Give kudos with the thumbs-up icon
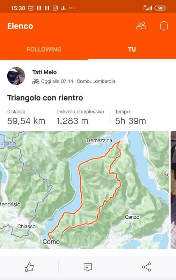176x280 pixels. (x=29, y=267)
